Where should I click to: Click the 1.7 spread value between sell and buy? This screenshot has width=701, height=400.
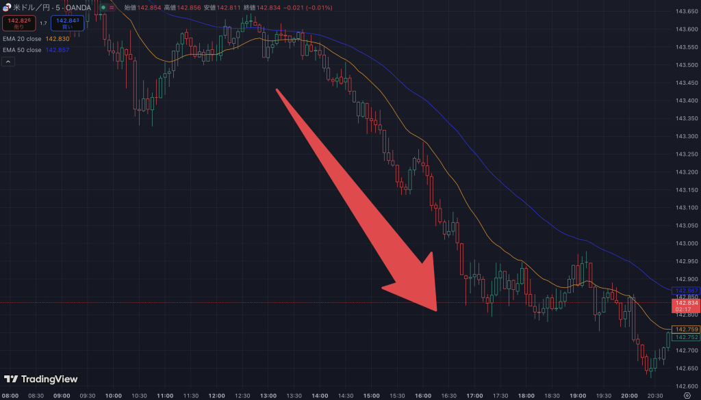coord(43,23)
